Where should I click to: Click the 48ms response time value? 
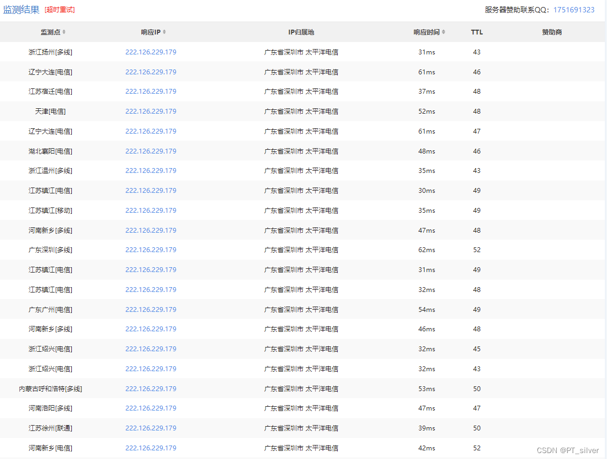click(427, 151)
